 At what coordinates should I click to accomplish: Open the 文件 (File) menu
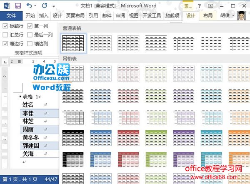11,16
